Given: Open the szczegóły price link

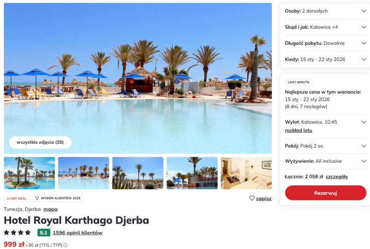Looking at the screenshot, I should (x=337, y=177).
